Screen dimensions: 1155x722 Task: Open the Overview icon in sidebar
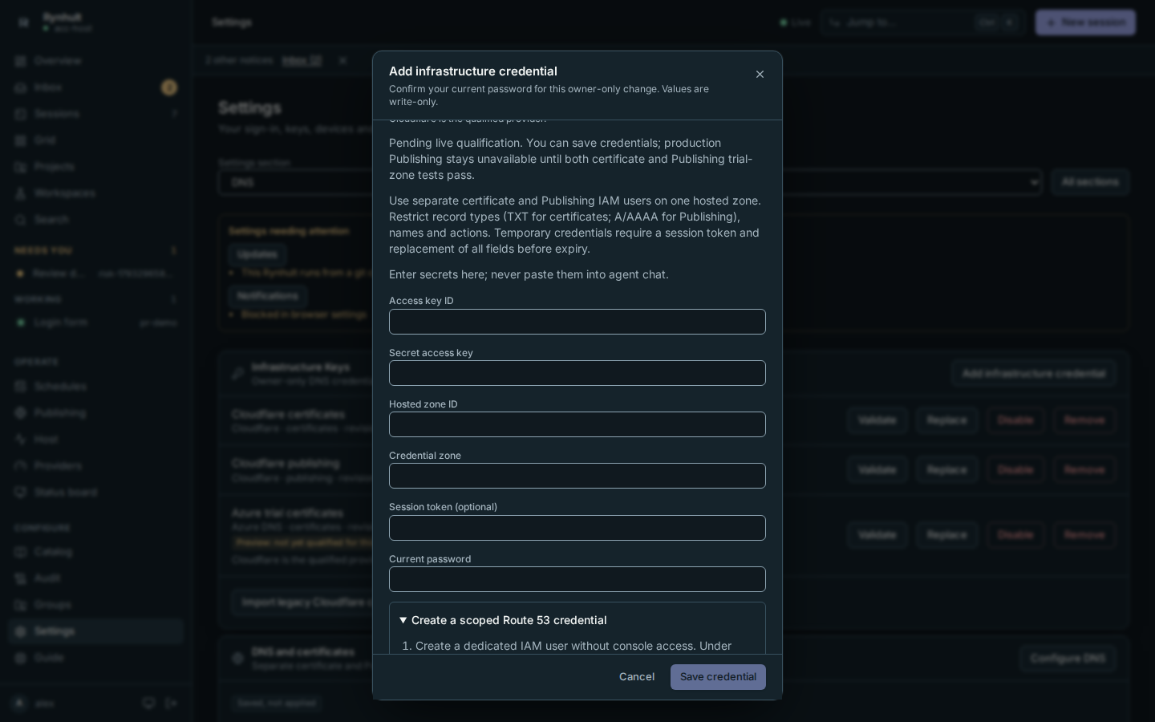[x=21, y=61]
